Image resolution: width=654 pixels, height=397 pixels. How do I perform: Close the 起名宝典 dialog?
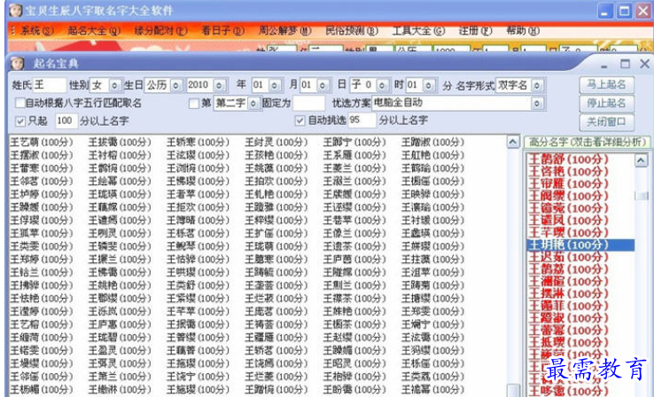(644, 64)
